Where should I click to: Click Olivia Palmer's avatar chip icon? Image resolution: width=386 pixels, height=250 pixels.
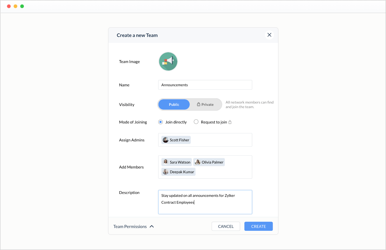coord(198,162)
